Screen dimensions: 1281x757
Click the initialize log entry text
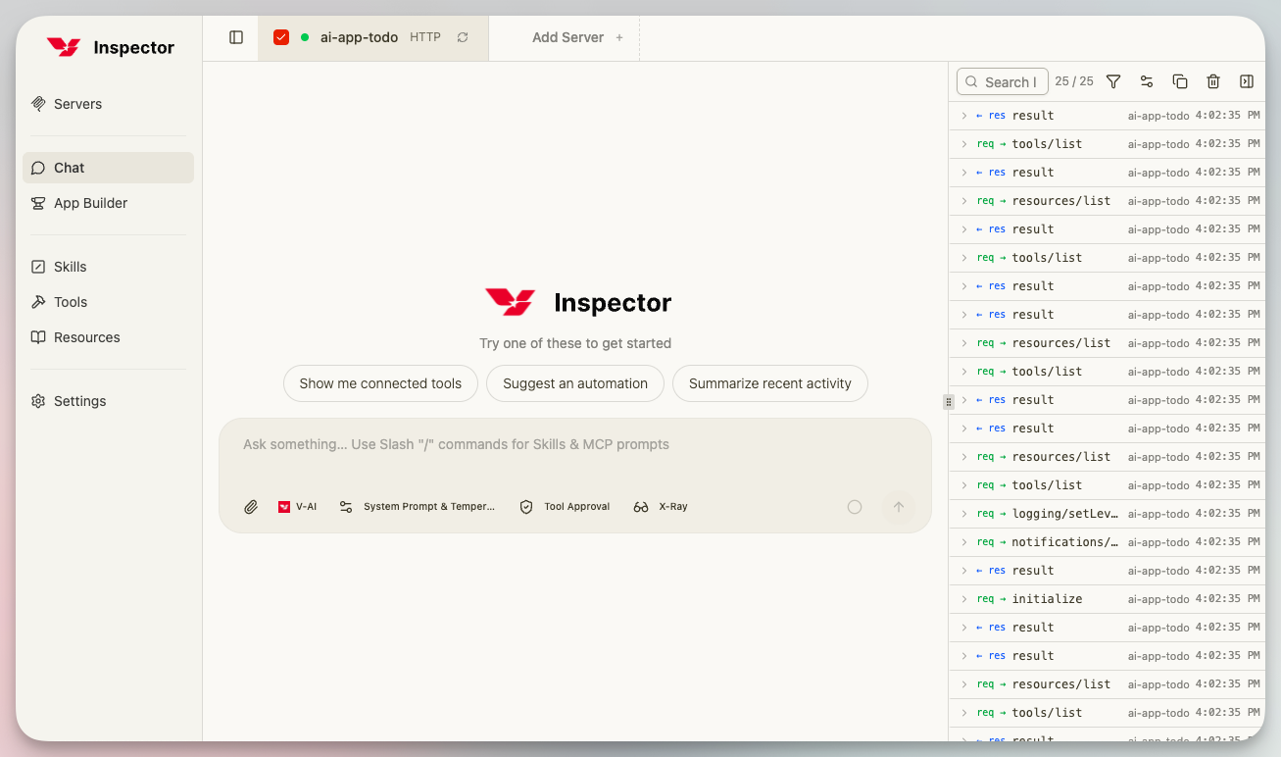coord(1047,599)
